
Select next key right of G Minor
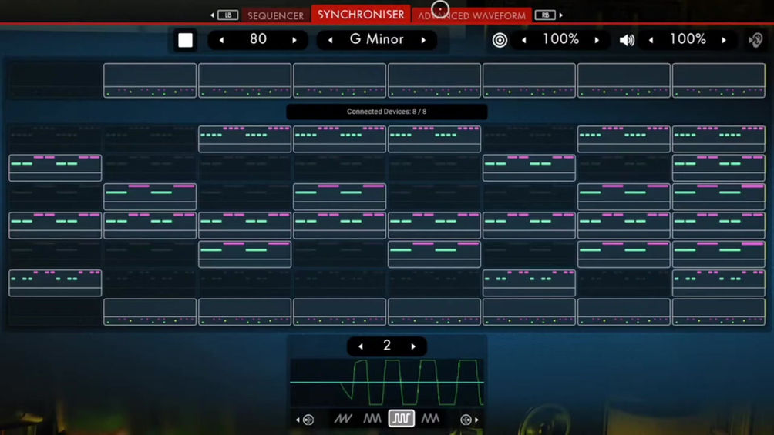pyautogui.click(x=423, y=40)
